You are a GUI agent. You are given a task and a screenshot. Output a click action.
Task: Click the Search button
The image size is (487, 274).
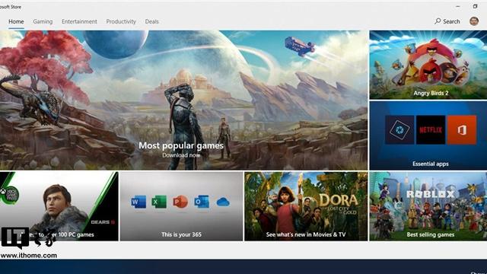tap(447, 21)
